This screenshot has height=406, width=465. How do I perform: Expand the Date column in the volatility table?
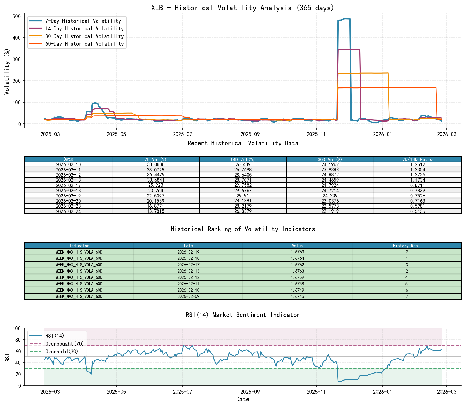click(68, 159)
